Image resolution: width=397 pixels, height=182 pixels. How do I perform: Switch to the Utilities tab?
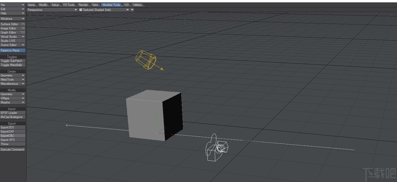pos(137,5)
